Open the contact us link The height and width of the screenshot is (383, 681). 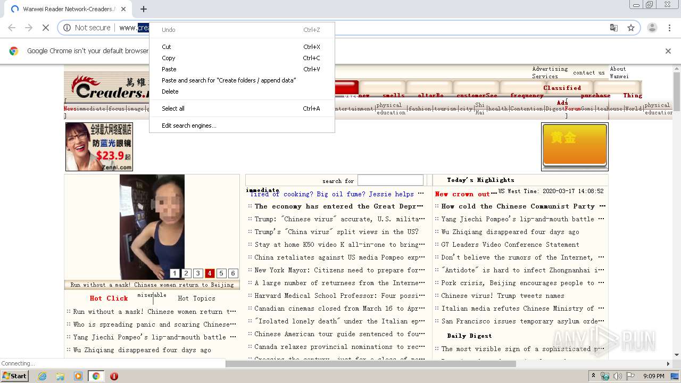589,73
